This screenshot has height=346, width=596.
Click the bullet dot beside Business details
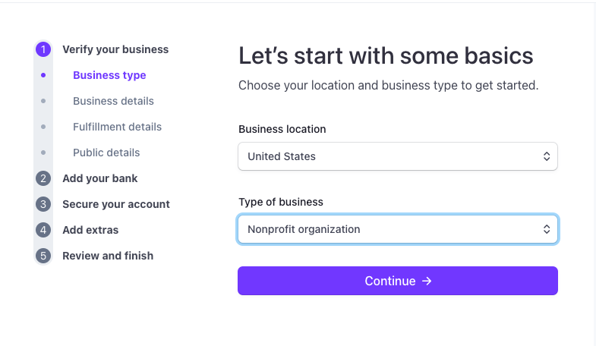[43, 101]
